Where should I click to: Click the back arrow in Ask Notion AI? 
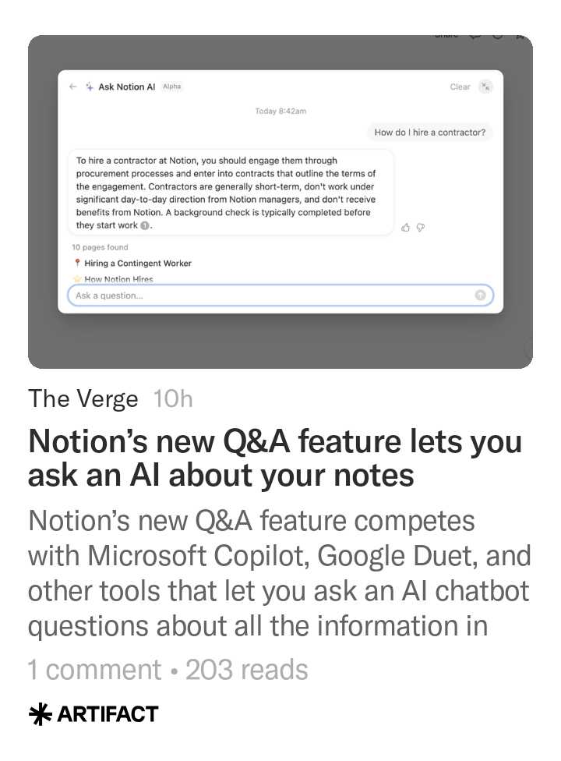[72, 87]
